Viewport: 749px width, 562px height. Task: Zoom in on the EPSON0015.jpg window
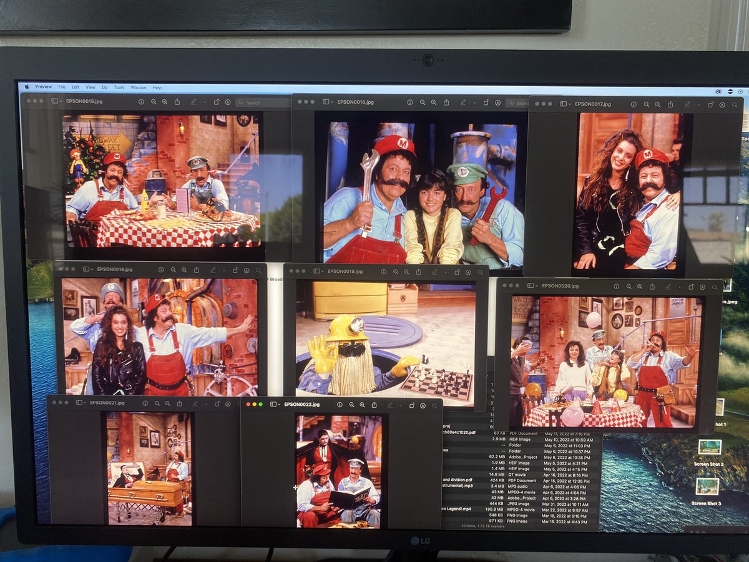coord(165,102)
